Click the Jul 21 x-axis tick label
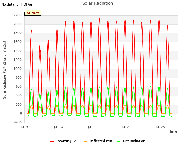Viewport: 196px width, 147px height. point(126,127)
